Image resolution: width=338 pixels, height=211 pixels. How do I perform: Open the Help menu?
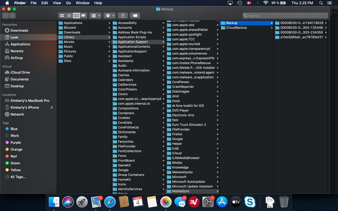tap(98, 3)
